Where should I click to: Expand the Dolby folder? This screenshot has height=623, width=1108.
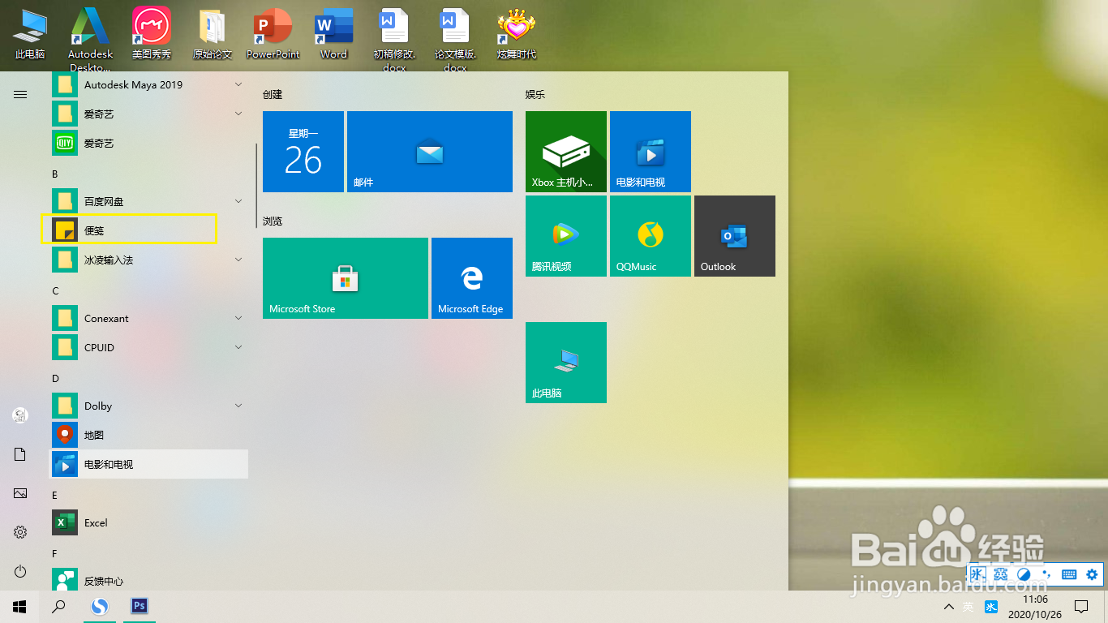pos(238,406)
